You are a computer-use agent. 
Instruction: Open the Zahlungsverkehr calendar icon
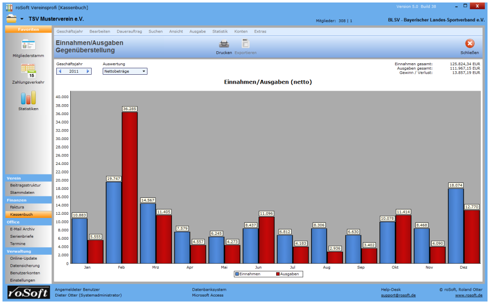click(x=28, y=71)
